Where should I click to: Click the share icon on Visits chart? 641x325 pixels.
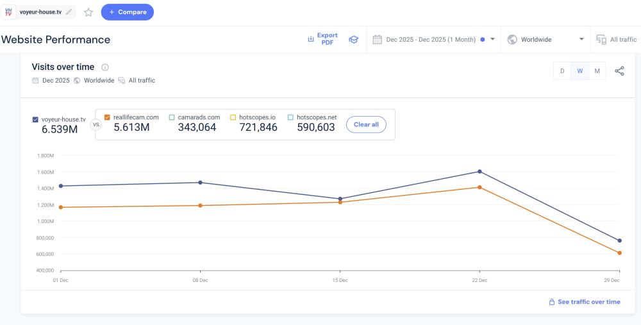[619, 71]
